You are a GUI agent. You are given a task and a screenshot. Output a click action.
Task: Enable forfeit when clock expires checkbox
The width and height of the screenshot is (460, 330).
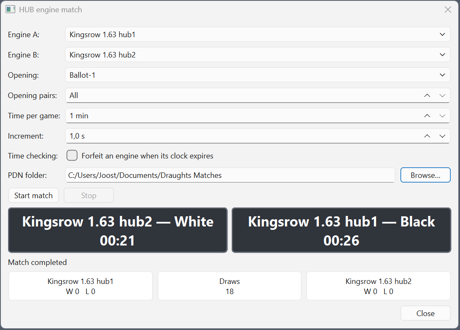[72, 155]
